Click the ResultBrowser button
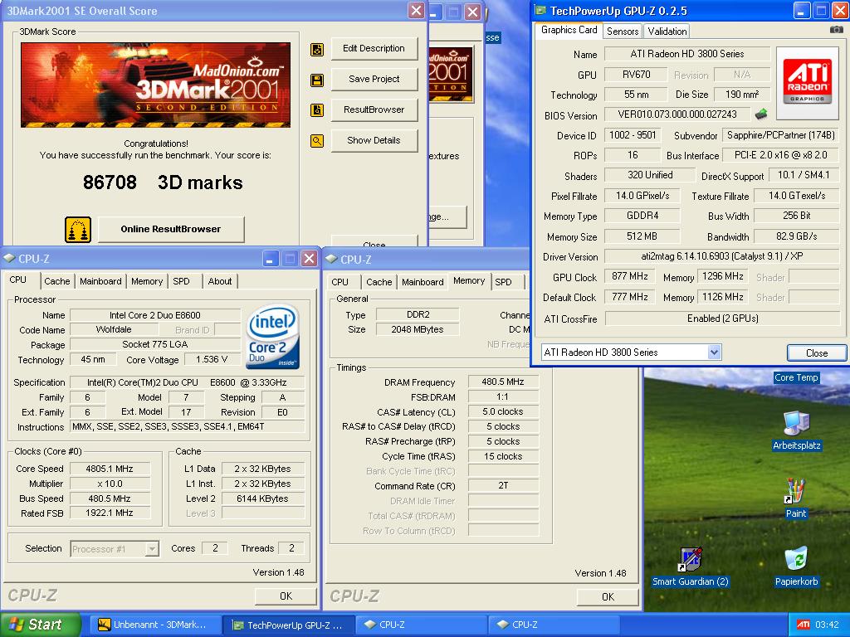Screen dimensions: 850x637 coord(374,109)
